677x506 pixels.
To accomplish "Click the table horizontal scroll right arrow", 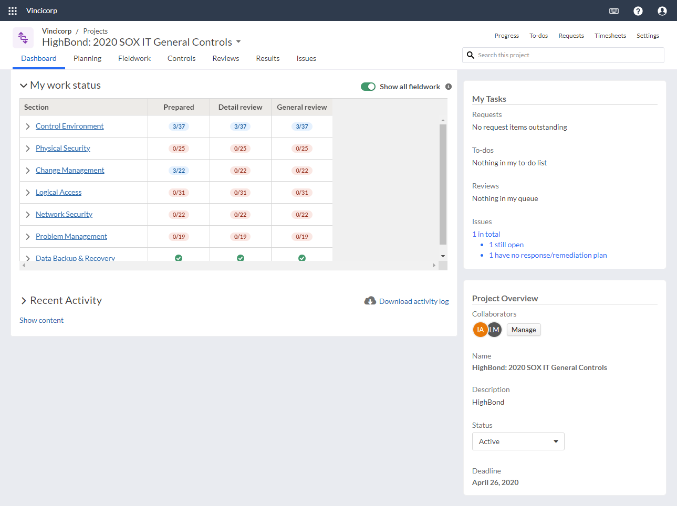I will pyautogui.click(x=434, y=266).
